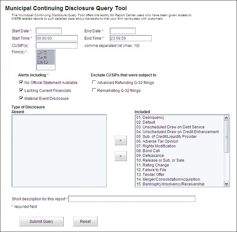237x232 pixels.
Task: Check Remarketing G-32 filings option
Action: pos(94,90)
